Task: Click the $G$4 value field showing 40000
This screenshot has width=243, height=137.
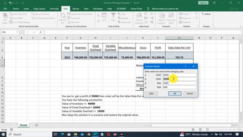Action: (x=179, y=75)
